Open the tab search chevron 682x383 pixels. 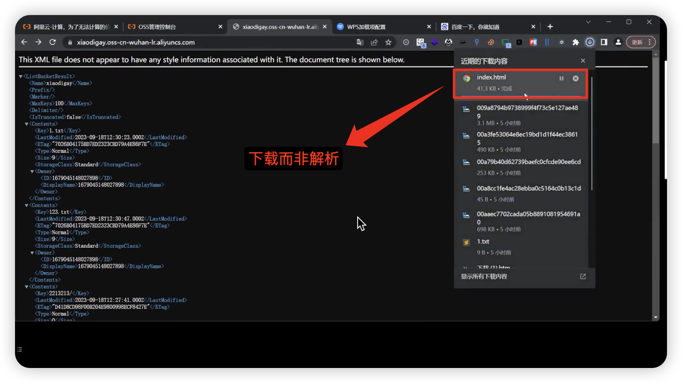tap(588, 22)
